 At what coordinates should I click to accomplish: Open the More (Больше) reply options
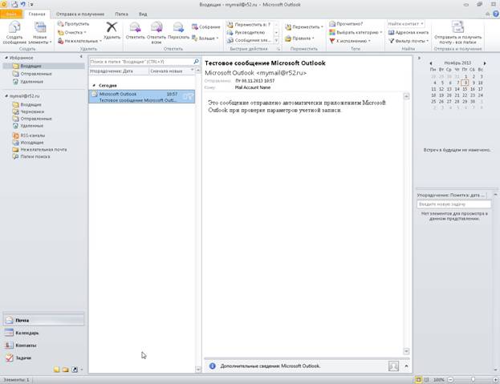coord(205,38)
